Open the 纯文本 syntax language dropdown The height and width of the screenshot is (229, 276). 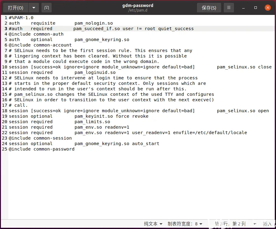click(x=153, y=224)
